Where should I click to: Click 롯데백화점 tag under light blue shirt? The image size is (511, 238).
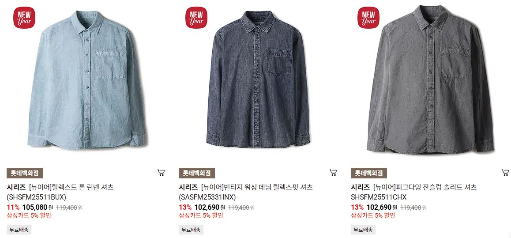point(25,173)
